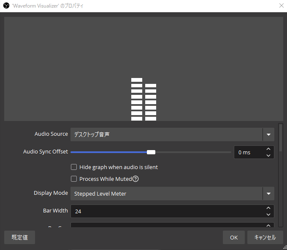287x250 pixels.
Task: Toggle the Process While Muted checkbox
Action: click(74, 179)
